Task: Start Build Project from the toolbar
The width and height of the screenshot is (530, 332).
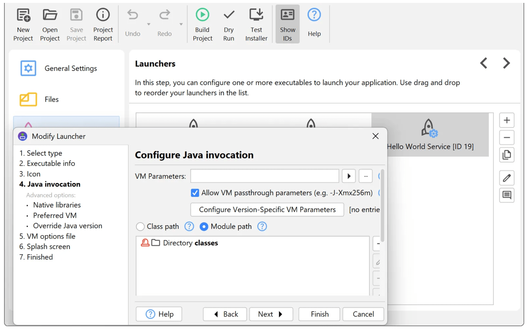Action: pos(202,24)
